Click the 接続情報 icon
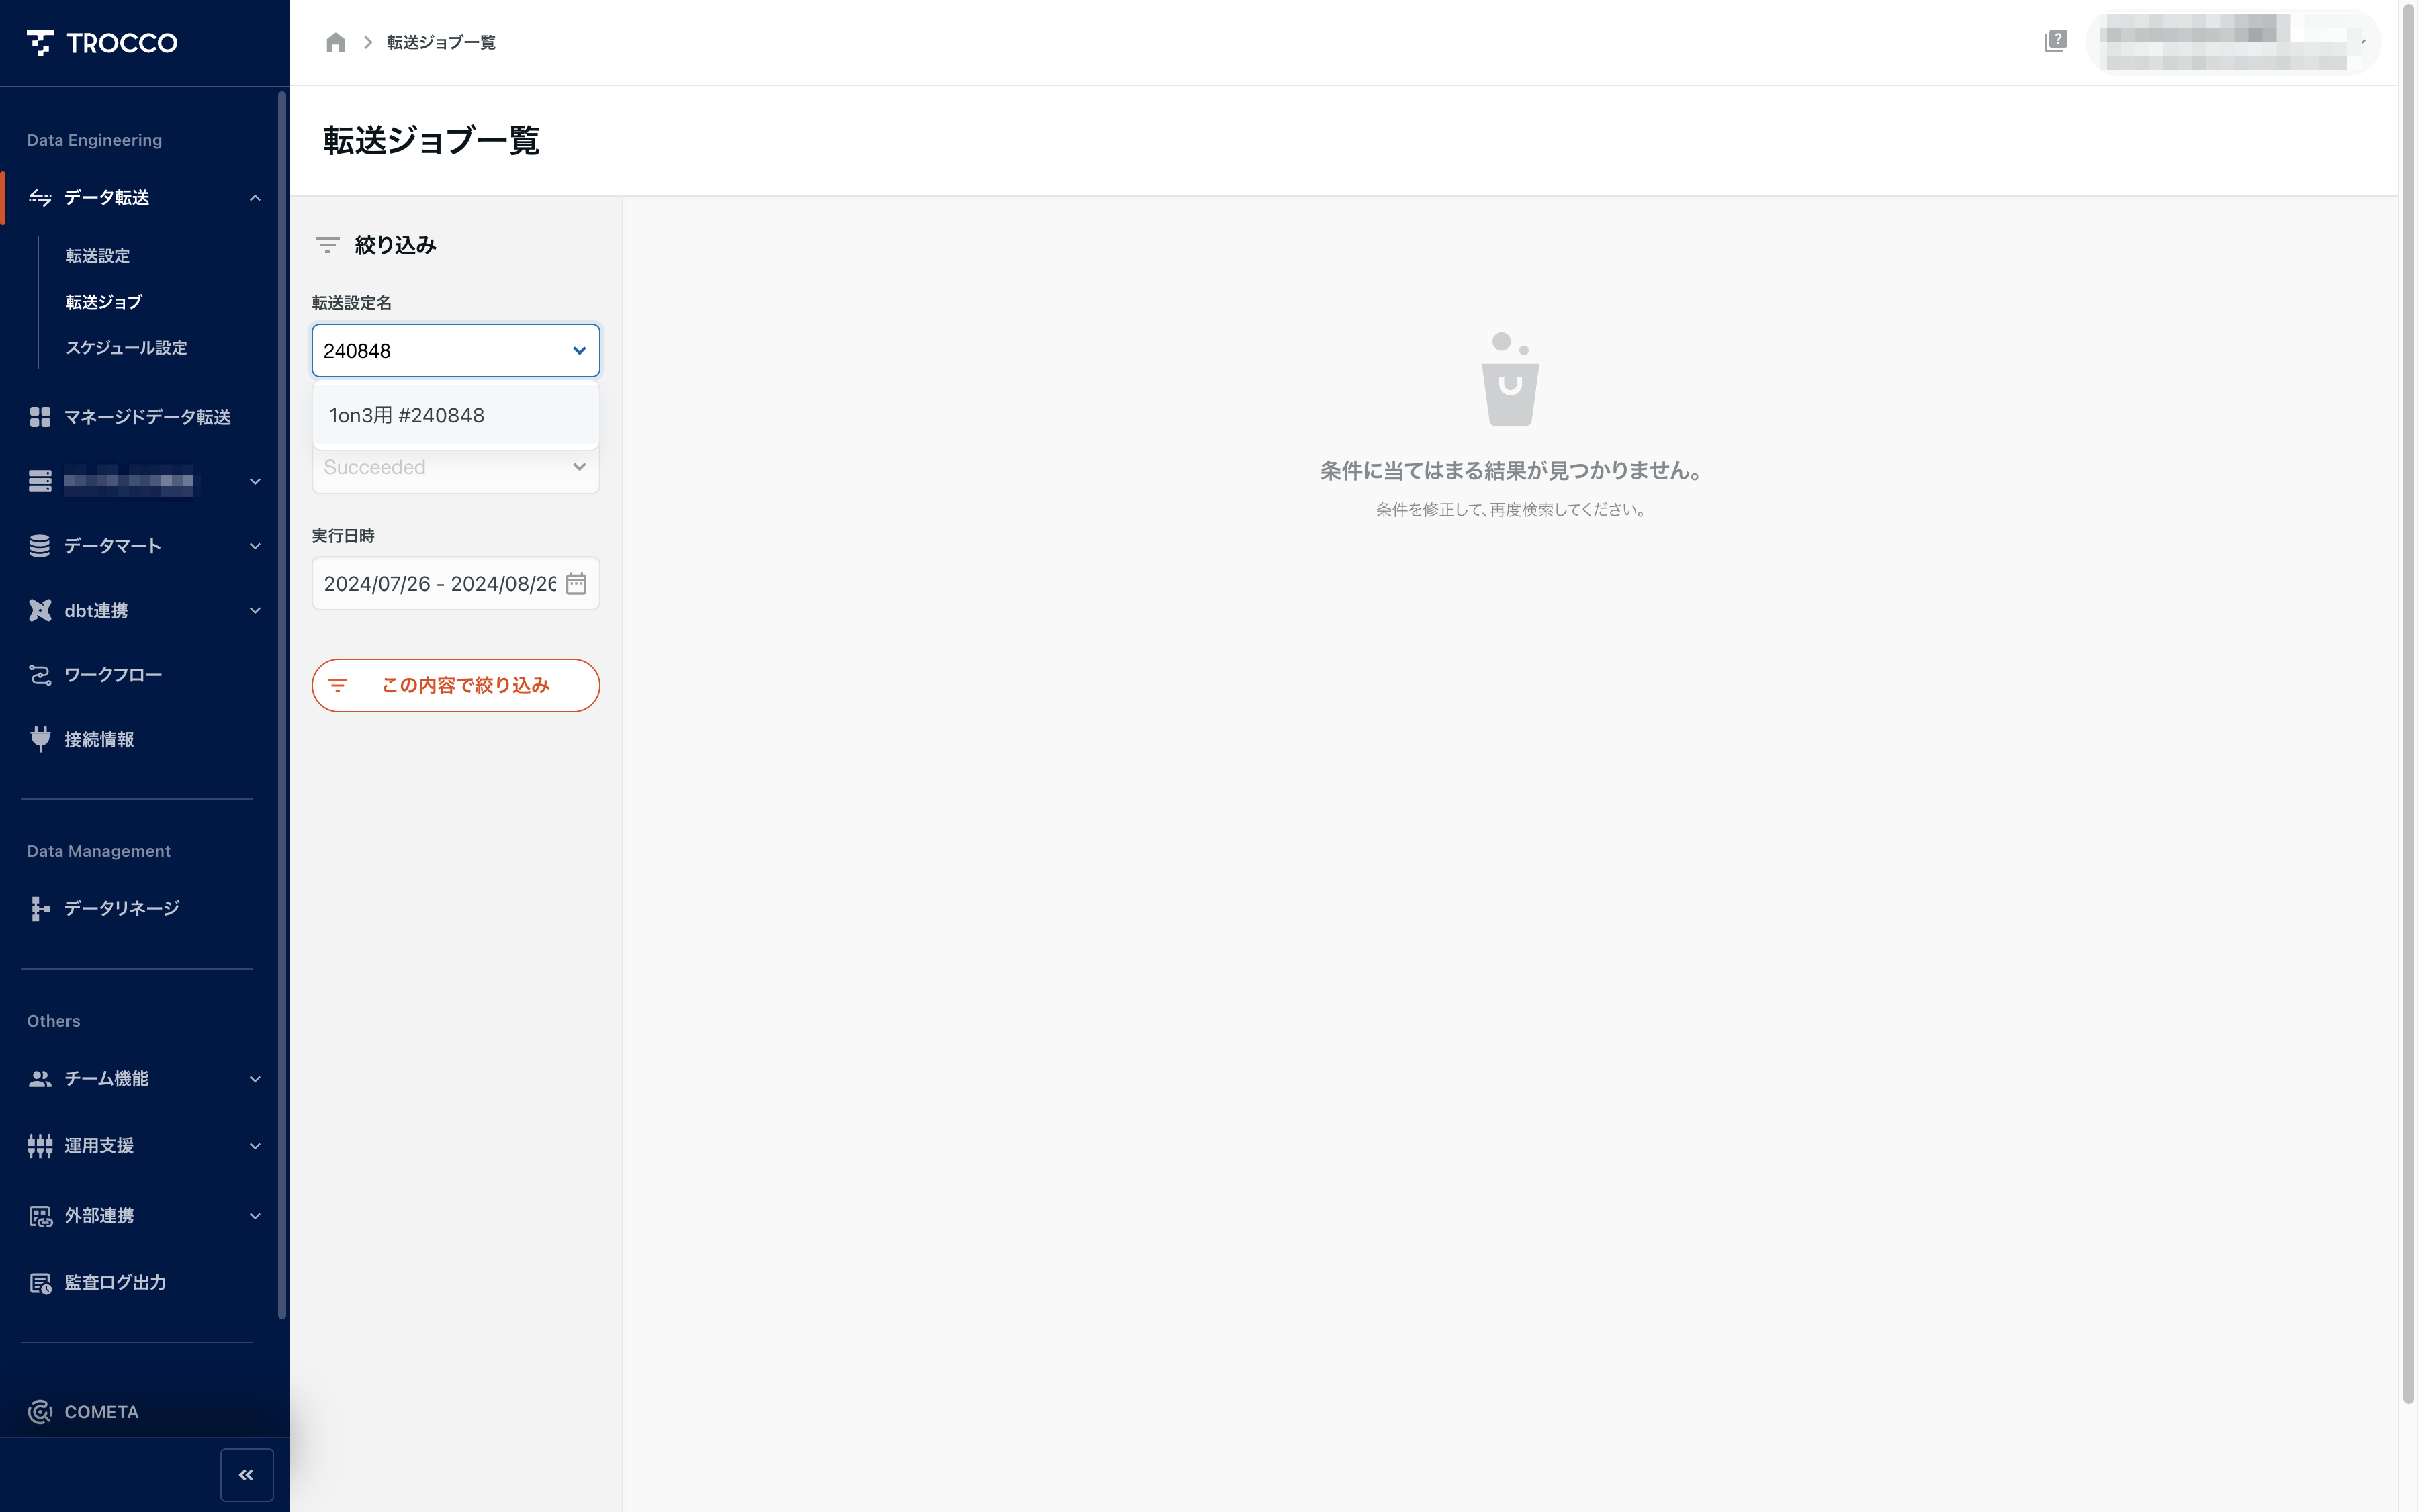Image resolution: width=2418 pixels, height=1512 pixels. coord(38,739)
